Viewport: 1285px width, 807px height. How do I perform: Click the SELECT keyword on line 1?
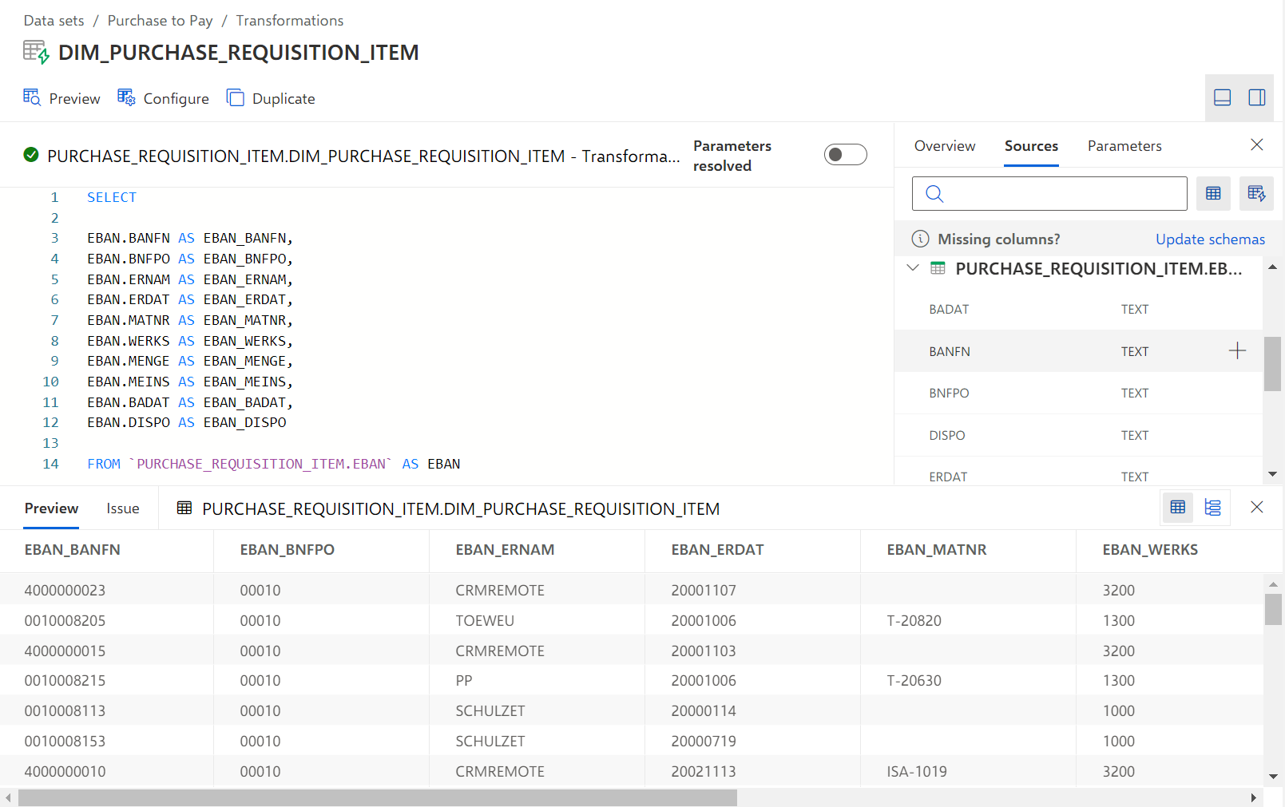[112, 197]
